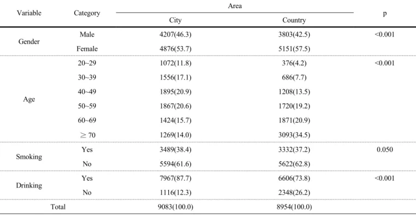Click the Variable column header
This screenshot has height=215, width=416.
(29, 13)
